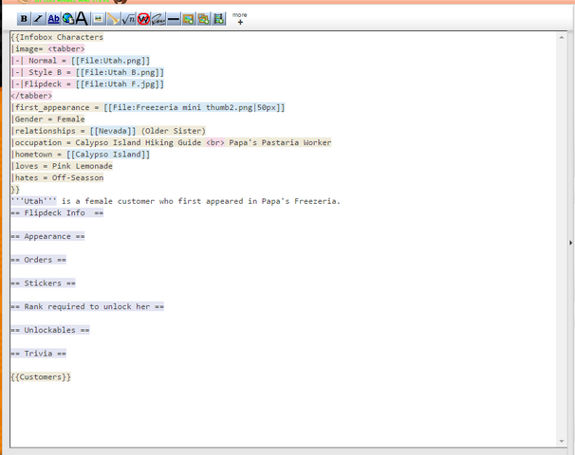575x455 pixels.
Task: Insert level 2 headline big A
Action: tap(83, 19)
